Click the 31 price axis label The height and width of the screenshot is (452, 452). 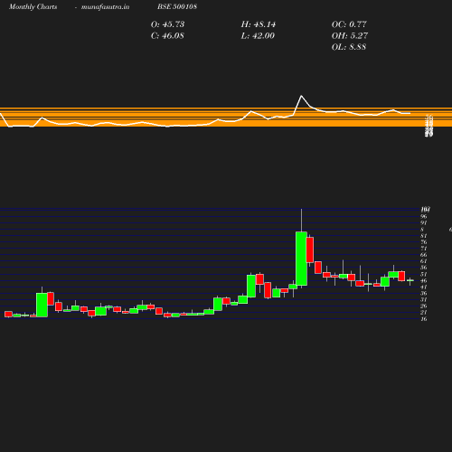[424, 299]
